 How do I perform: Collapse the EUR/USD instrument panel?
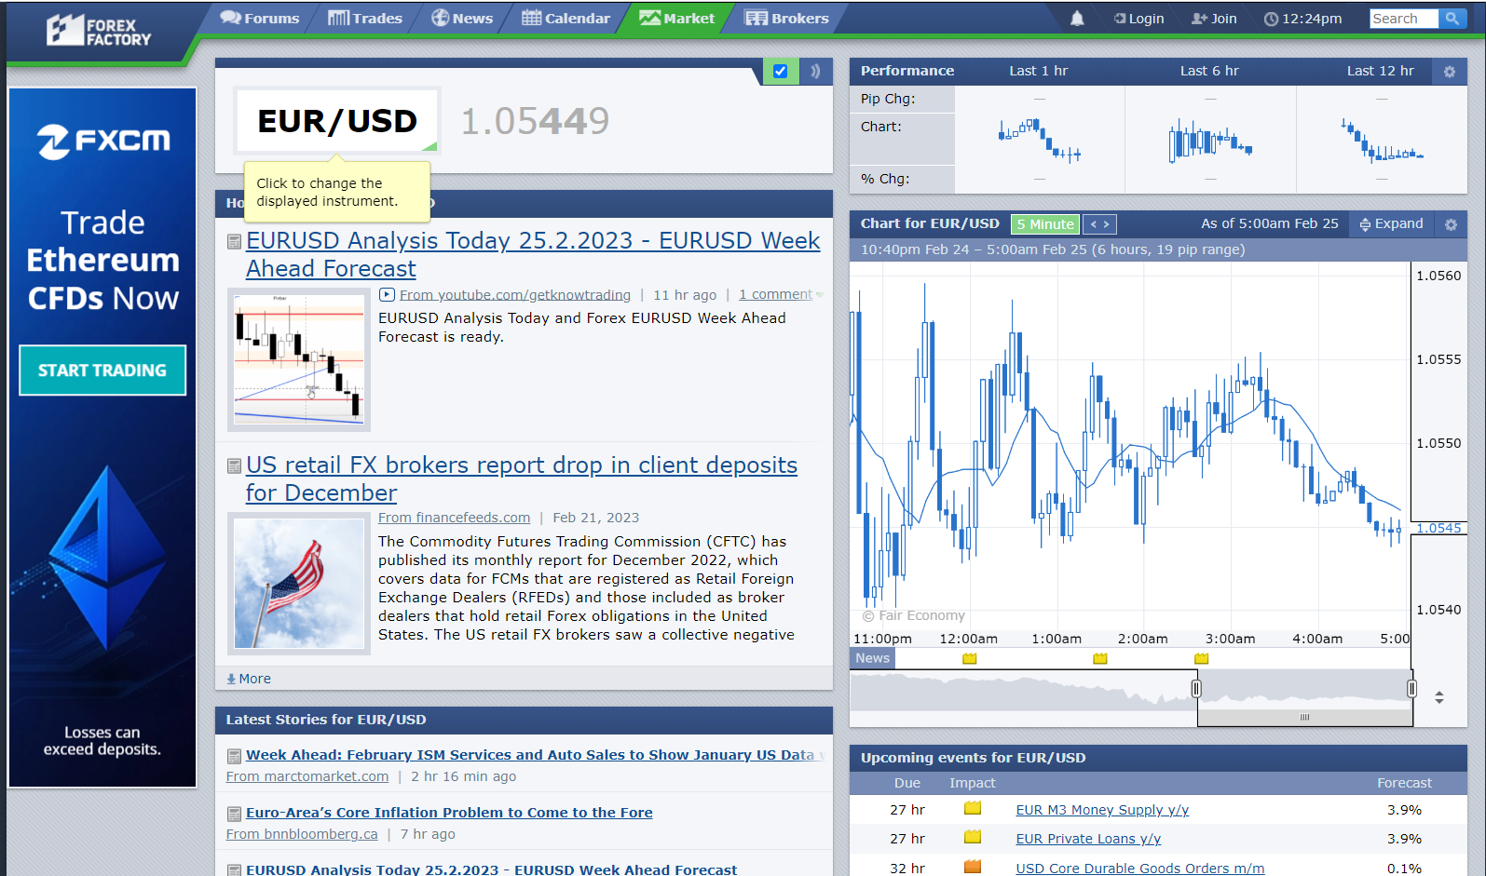point(815,72)
